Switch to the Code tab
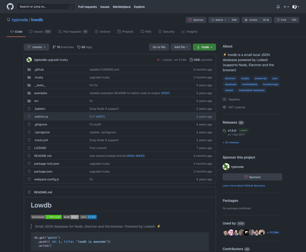 click(x=16, y=32)
